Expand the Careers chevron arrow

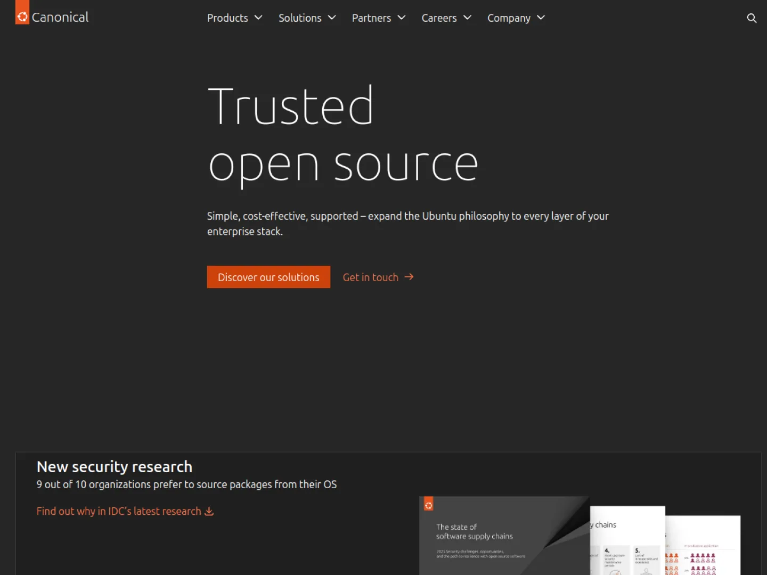468,18
